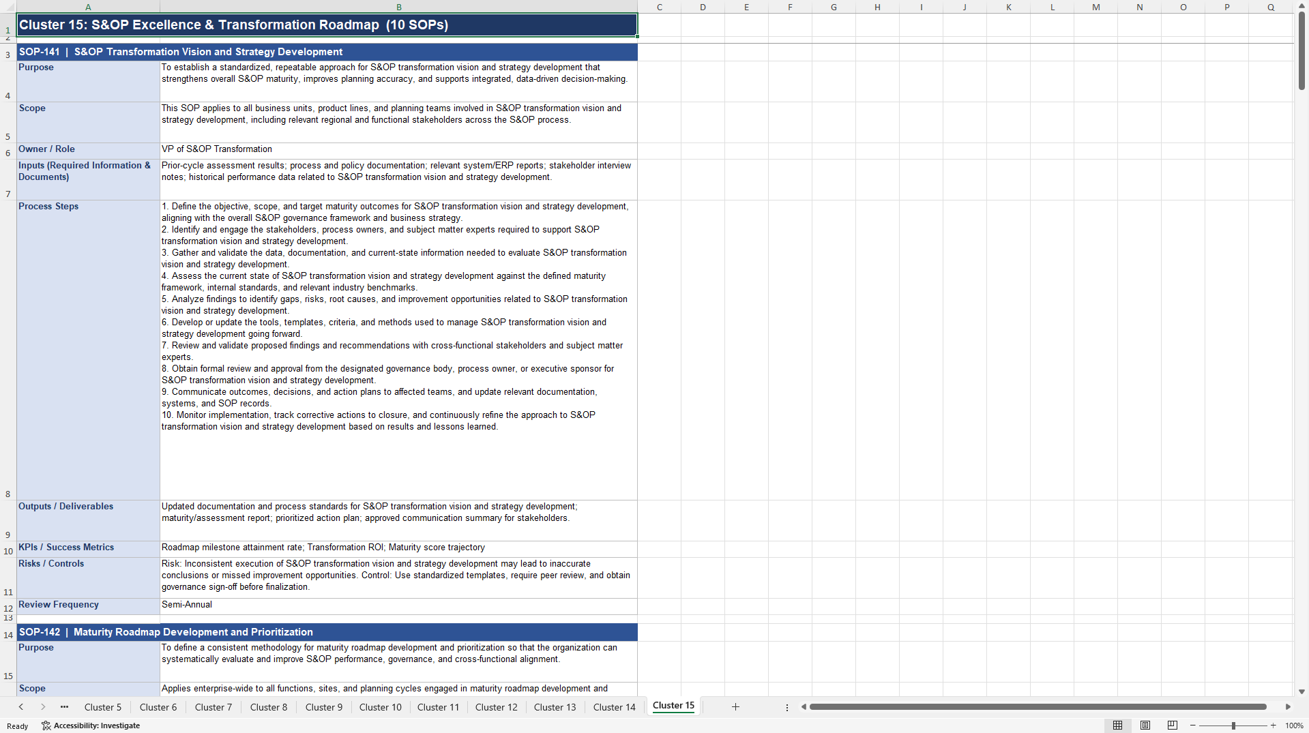The width and height of the screenshot is (1309, 733).
Task: Click the horizontal scrollbar left arrow
Action: tap(804, 707)
